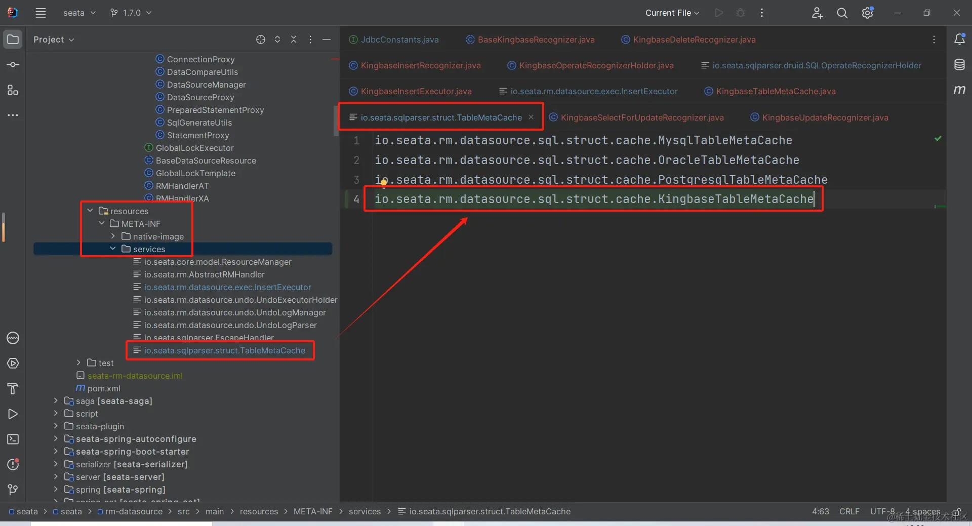Expand the test folder
The image size is (972, 526).
click(78, 362)
